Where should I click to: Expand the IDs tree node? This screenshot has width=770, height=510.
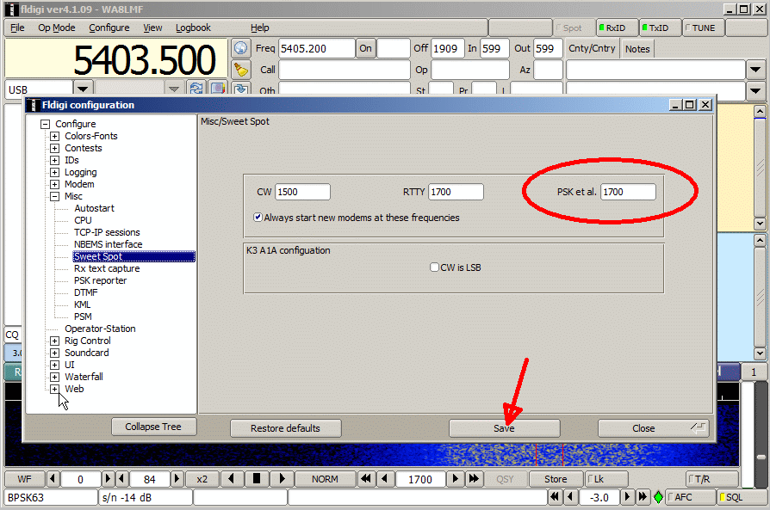(x=54, y=160)
